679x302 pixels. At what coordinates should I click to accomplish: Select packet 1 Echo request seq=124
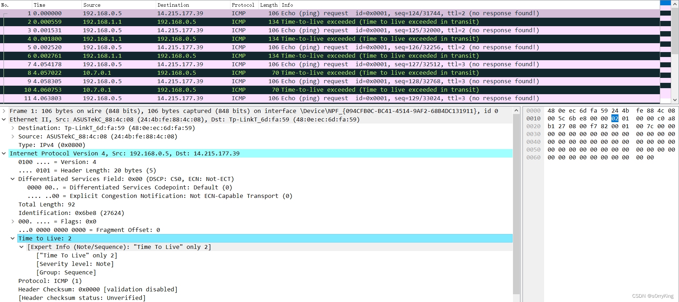click(x=330, y=13)
